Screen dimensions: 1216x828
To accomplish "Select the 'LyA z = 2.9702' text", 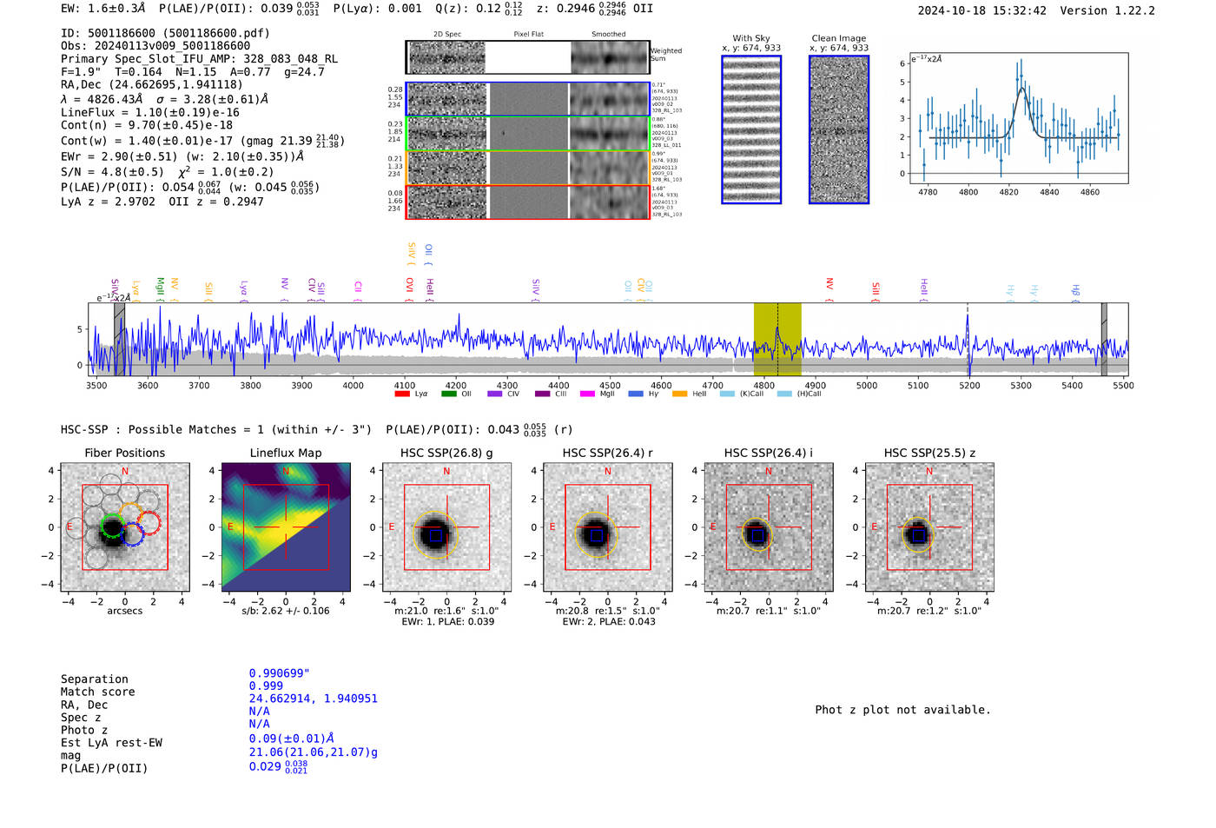I will click(x=108, y=202).
